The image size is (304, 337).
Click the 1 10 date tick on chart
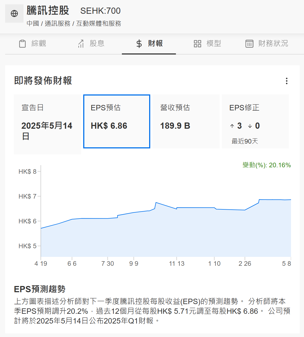pyautogui.click(x=214, y=264)
